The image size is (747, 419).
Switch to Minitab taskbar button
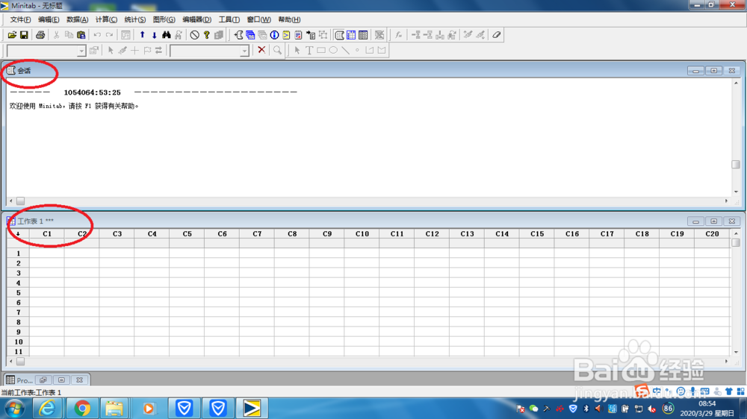(x=252, y=409)
